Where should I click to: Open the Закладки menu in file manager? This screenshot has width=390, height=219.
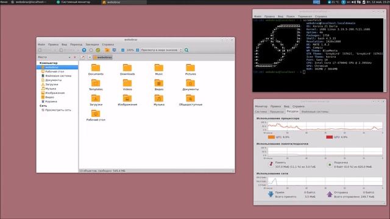click(92, 44)
